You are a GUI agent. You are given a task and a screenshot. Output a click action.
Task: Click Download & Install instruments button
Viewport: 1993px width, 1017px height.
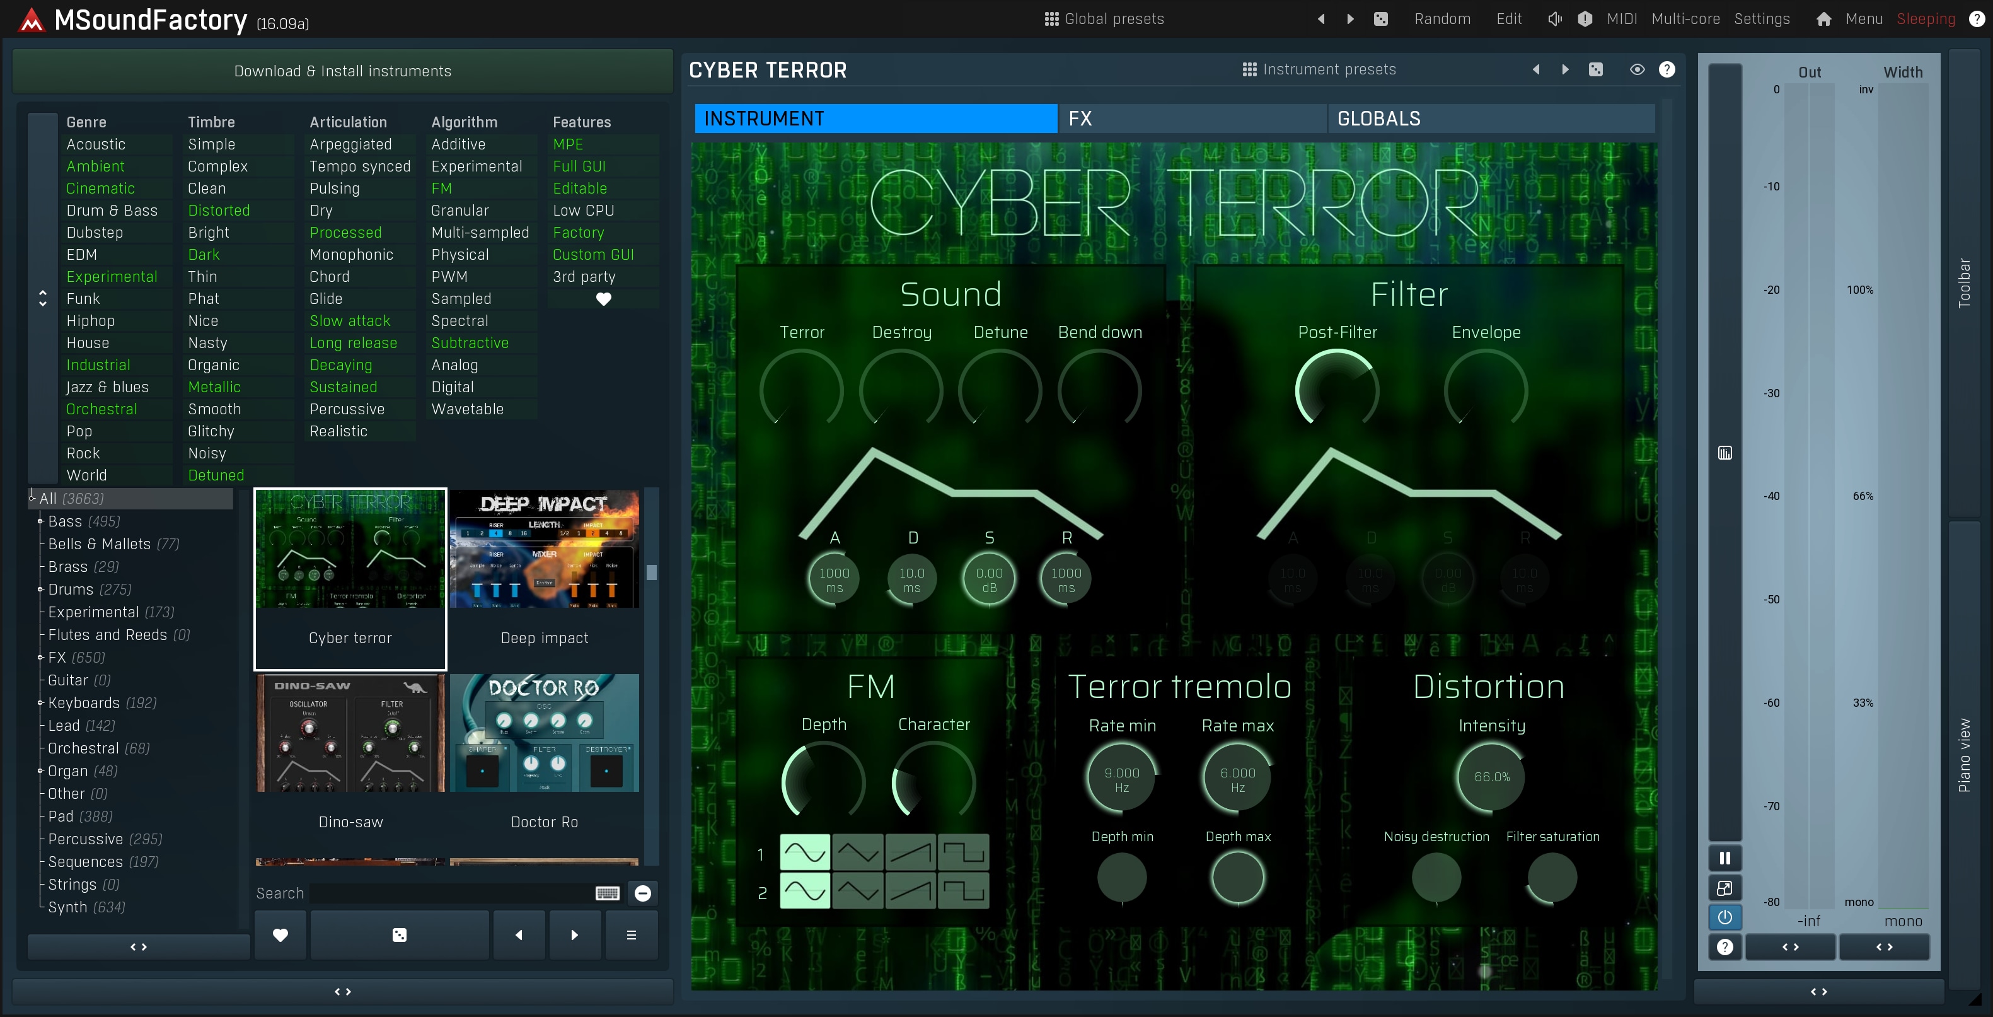point(342,71)
